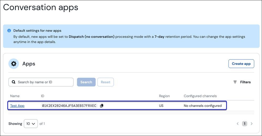Reset the app search
This screenshot has width=262, height=136.
106,82
